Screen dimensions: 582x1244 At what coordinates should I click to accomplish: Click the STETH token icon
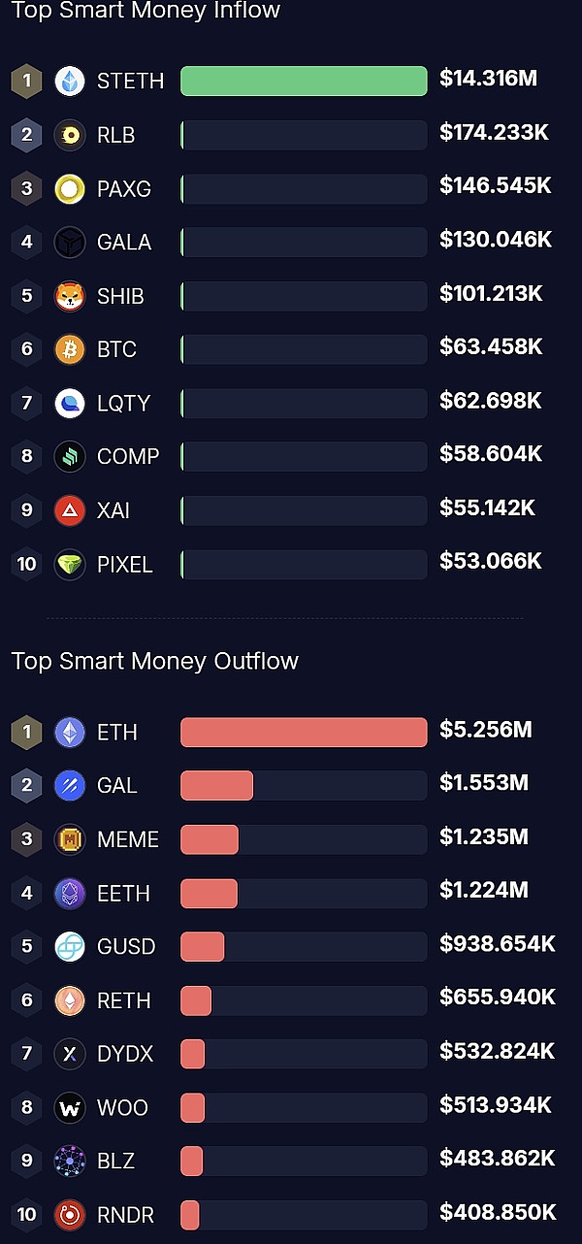point(70,82)
